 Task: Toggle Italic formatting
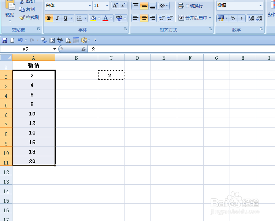(57, 18)
